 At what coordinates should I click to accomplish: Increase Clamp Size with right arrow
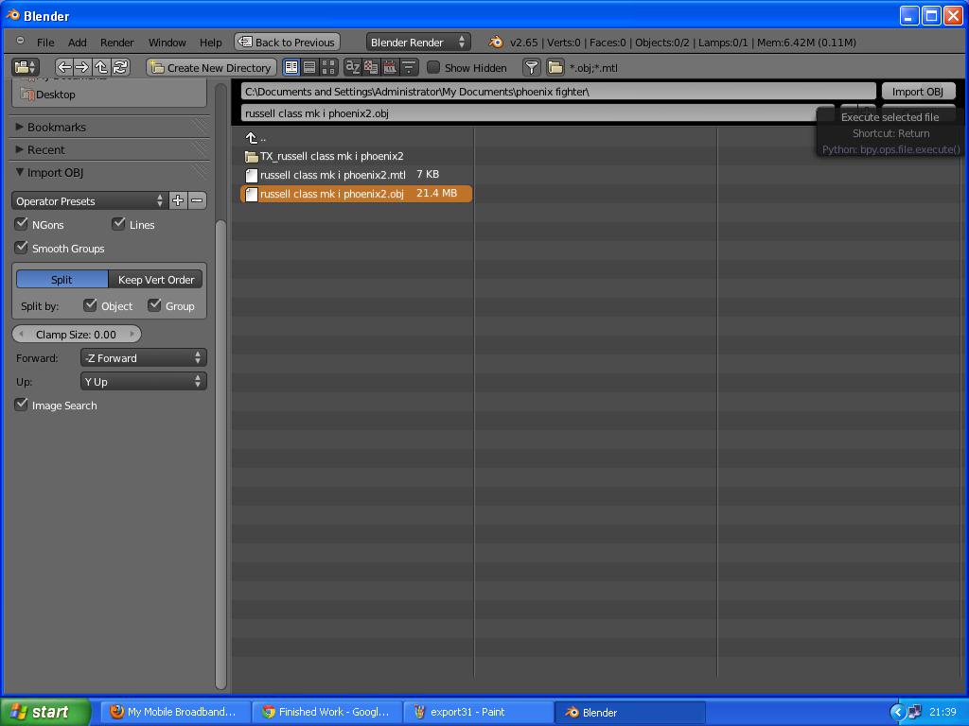tap(132, 334)
